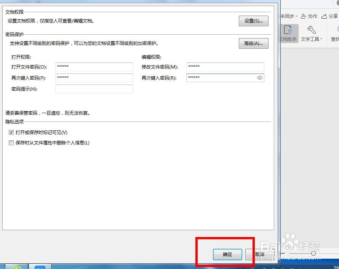339x269 pixels.
Task: Open document permissions via 设置(S)...
Action: pos(253,21)
